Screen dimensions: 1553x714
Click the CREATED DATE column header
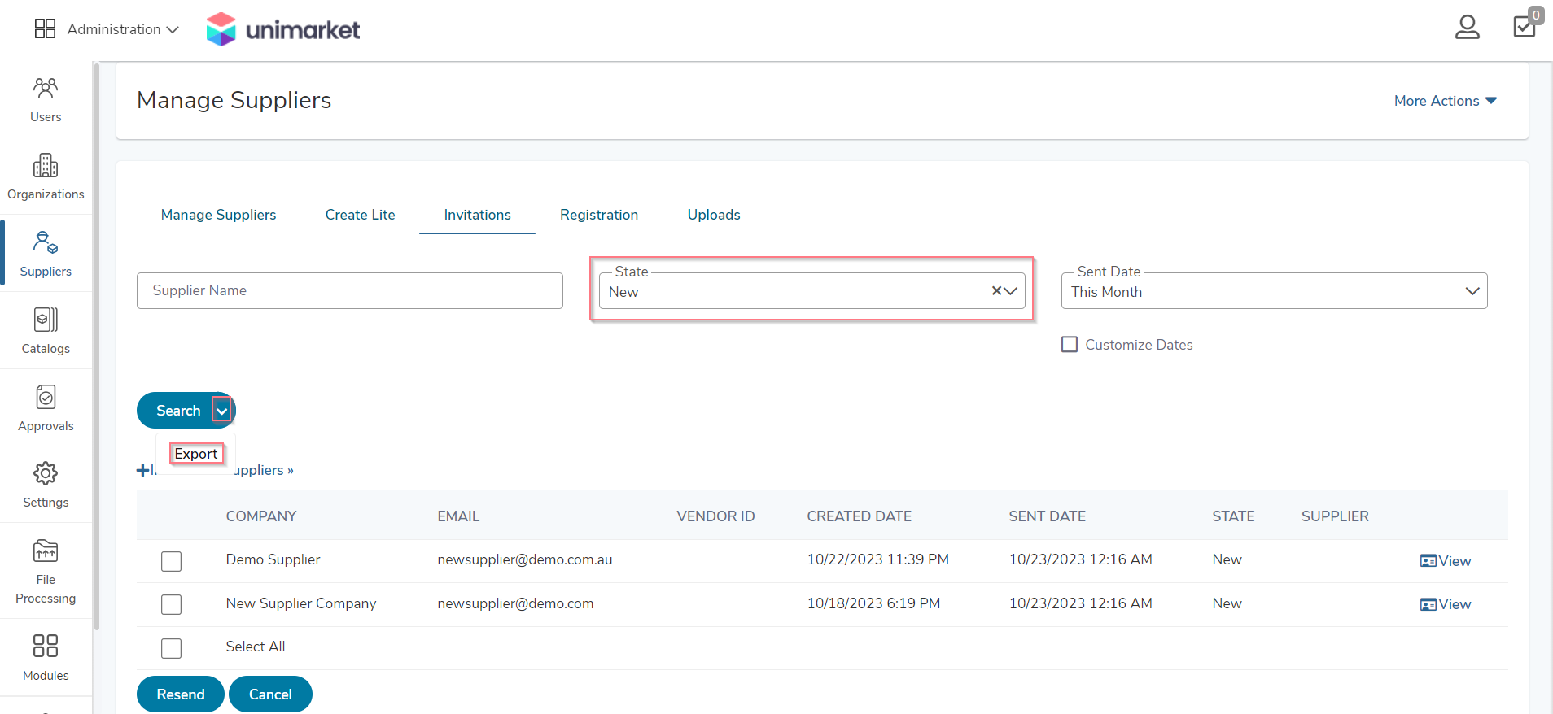859,516
